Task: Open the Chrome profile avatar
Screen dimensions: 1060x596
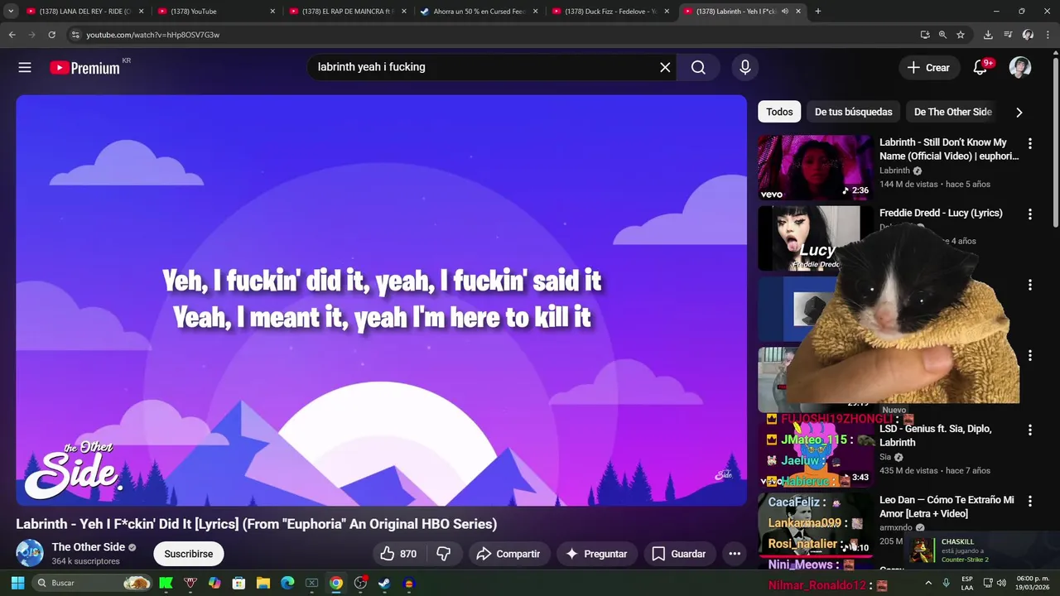Action: click(1028, 35)
